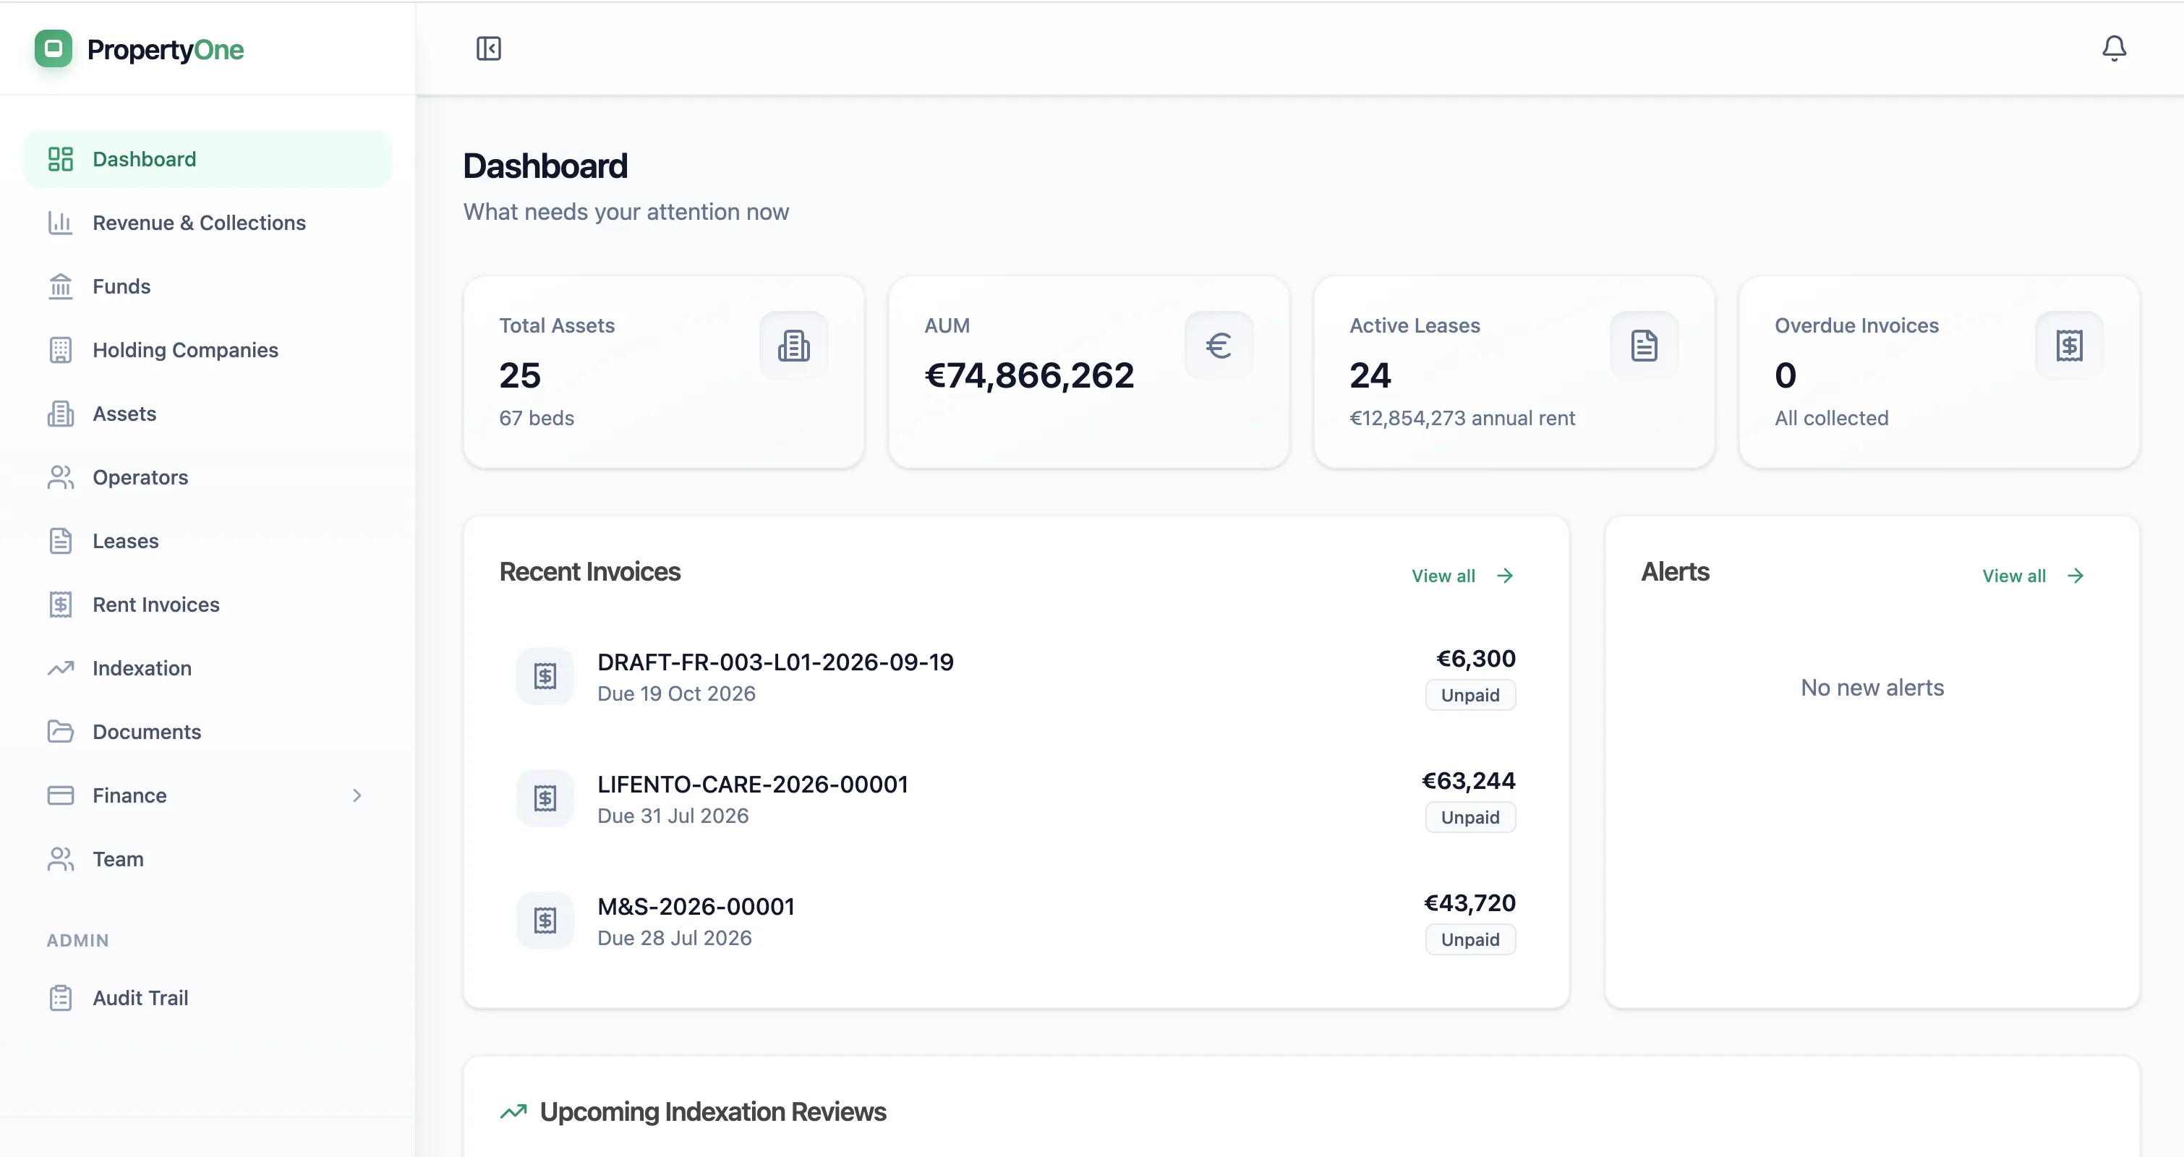This screenshot has height=1157, width=2184.
Task: Click the Upcoming Indexation Reviews heading
Action: coord(712,1111)
